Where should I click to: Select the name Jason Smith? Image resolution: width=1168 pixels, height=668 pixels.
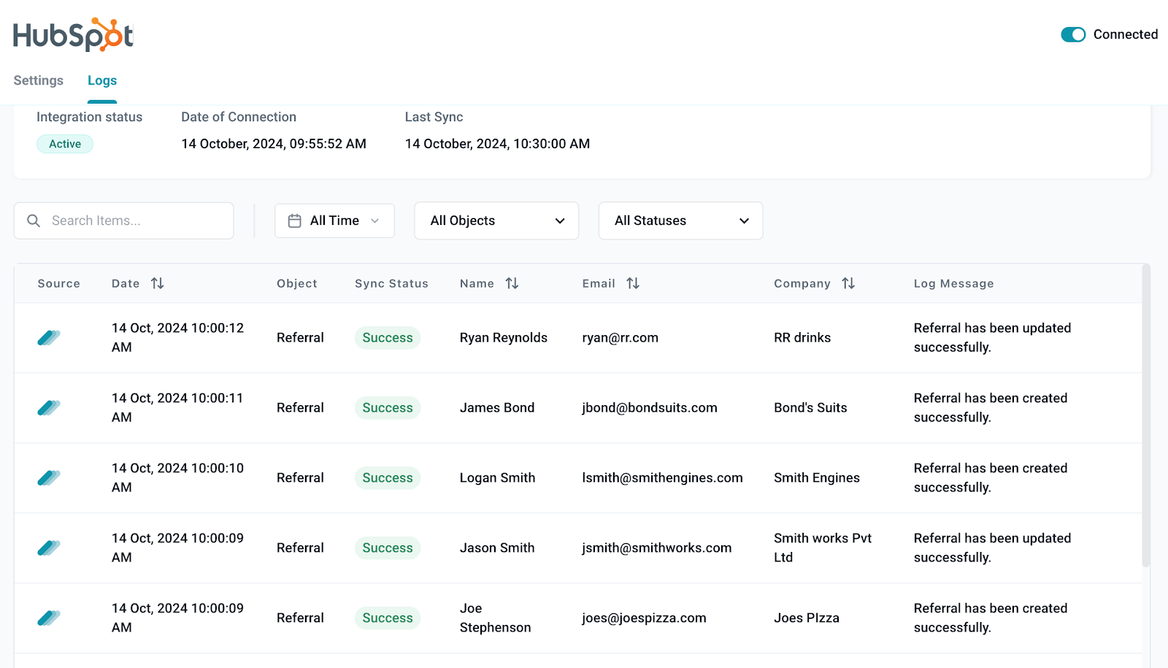tap(497, 548)
